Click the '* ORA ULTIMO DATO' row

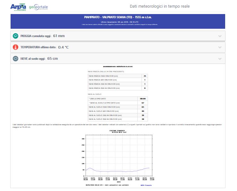click(x=118, y=99)
